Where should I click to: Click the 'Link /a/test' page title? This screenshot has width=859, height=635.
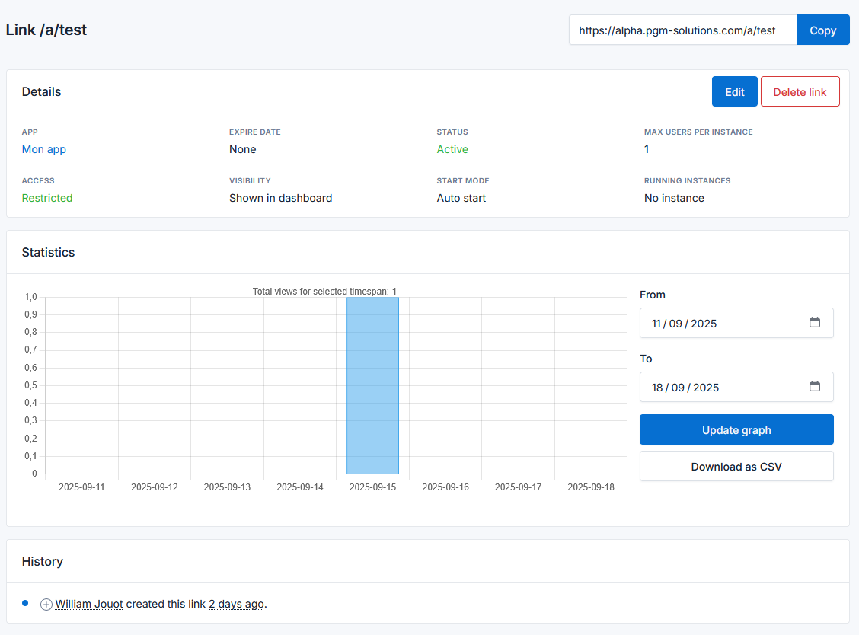coord(46,30)
